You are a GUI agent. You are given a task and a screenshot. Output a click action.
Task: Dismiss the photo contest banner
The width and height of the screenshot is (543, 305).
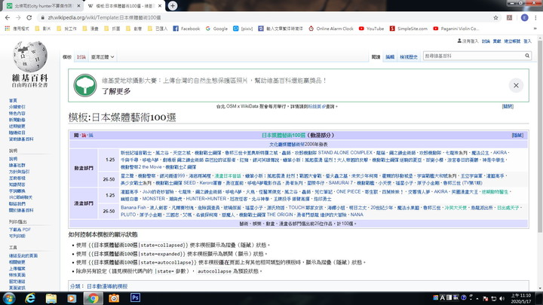(x=516, y=85)
